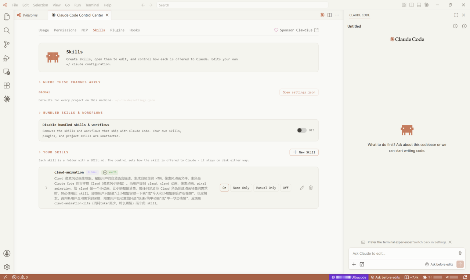
Task: Open Sponsor Clawdius link
Action: (x=296, y=30)
